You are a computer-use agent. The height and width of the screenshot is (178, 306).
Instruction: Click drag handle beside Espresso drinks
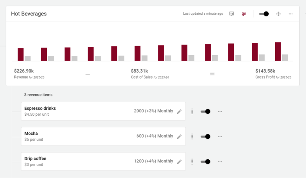coord(192,111)
